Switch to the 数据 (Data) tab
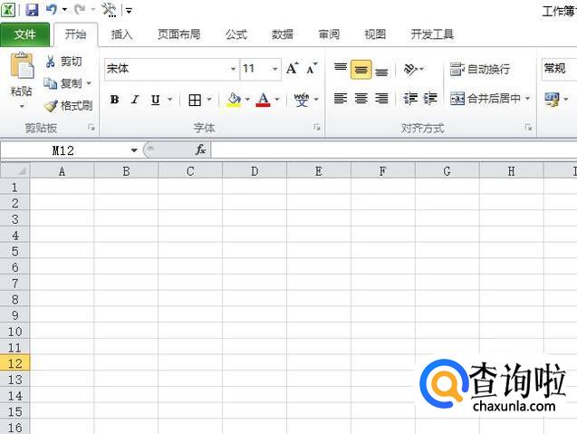 pyautogui.click(x=283, y=34)
